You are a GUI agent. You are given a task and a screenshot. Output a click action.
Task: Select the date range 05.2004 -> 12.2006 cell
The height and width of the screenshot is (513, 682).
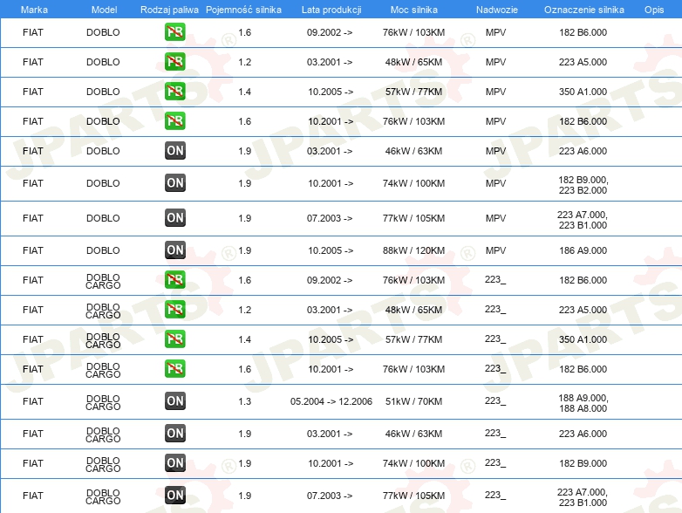[331, 401]
